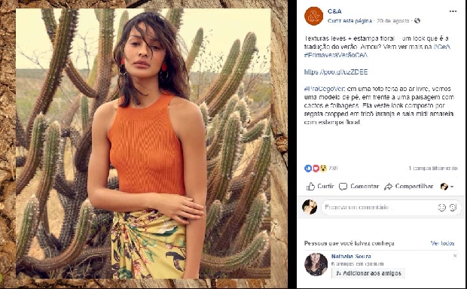View the 1 compartilhamento share count
Viewport: 467px width, 289px height.
click(433, 168)
